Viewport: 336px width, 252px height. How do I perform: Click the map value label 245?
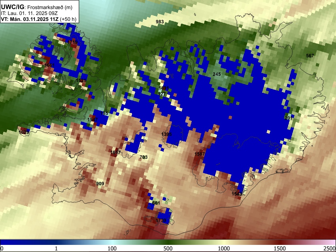tap(217, 74)
